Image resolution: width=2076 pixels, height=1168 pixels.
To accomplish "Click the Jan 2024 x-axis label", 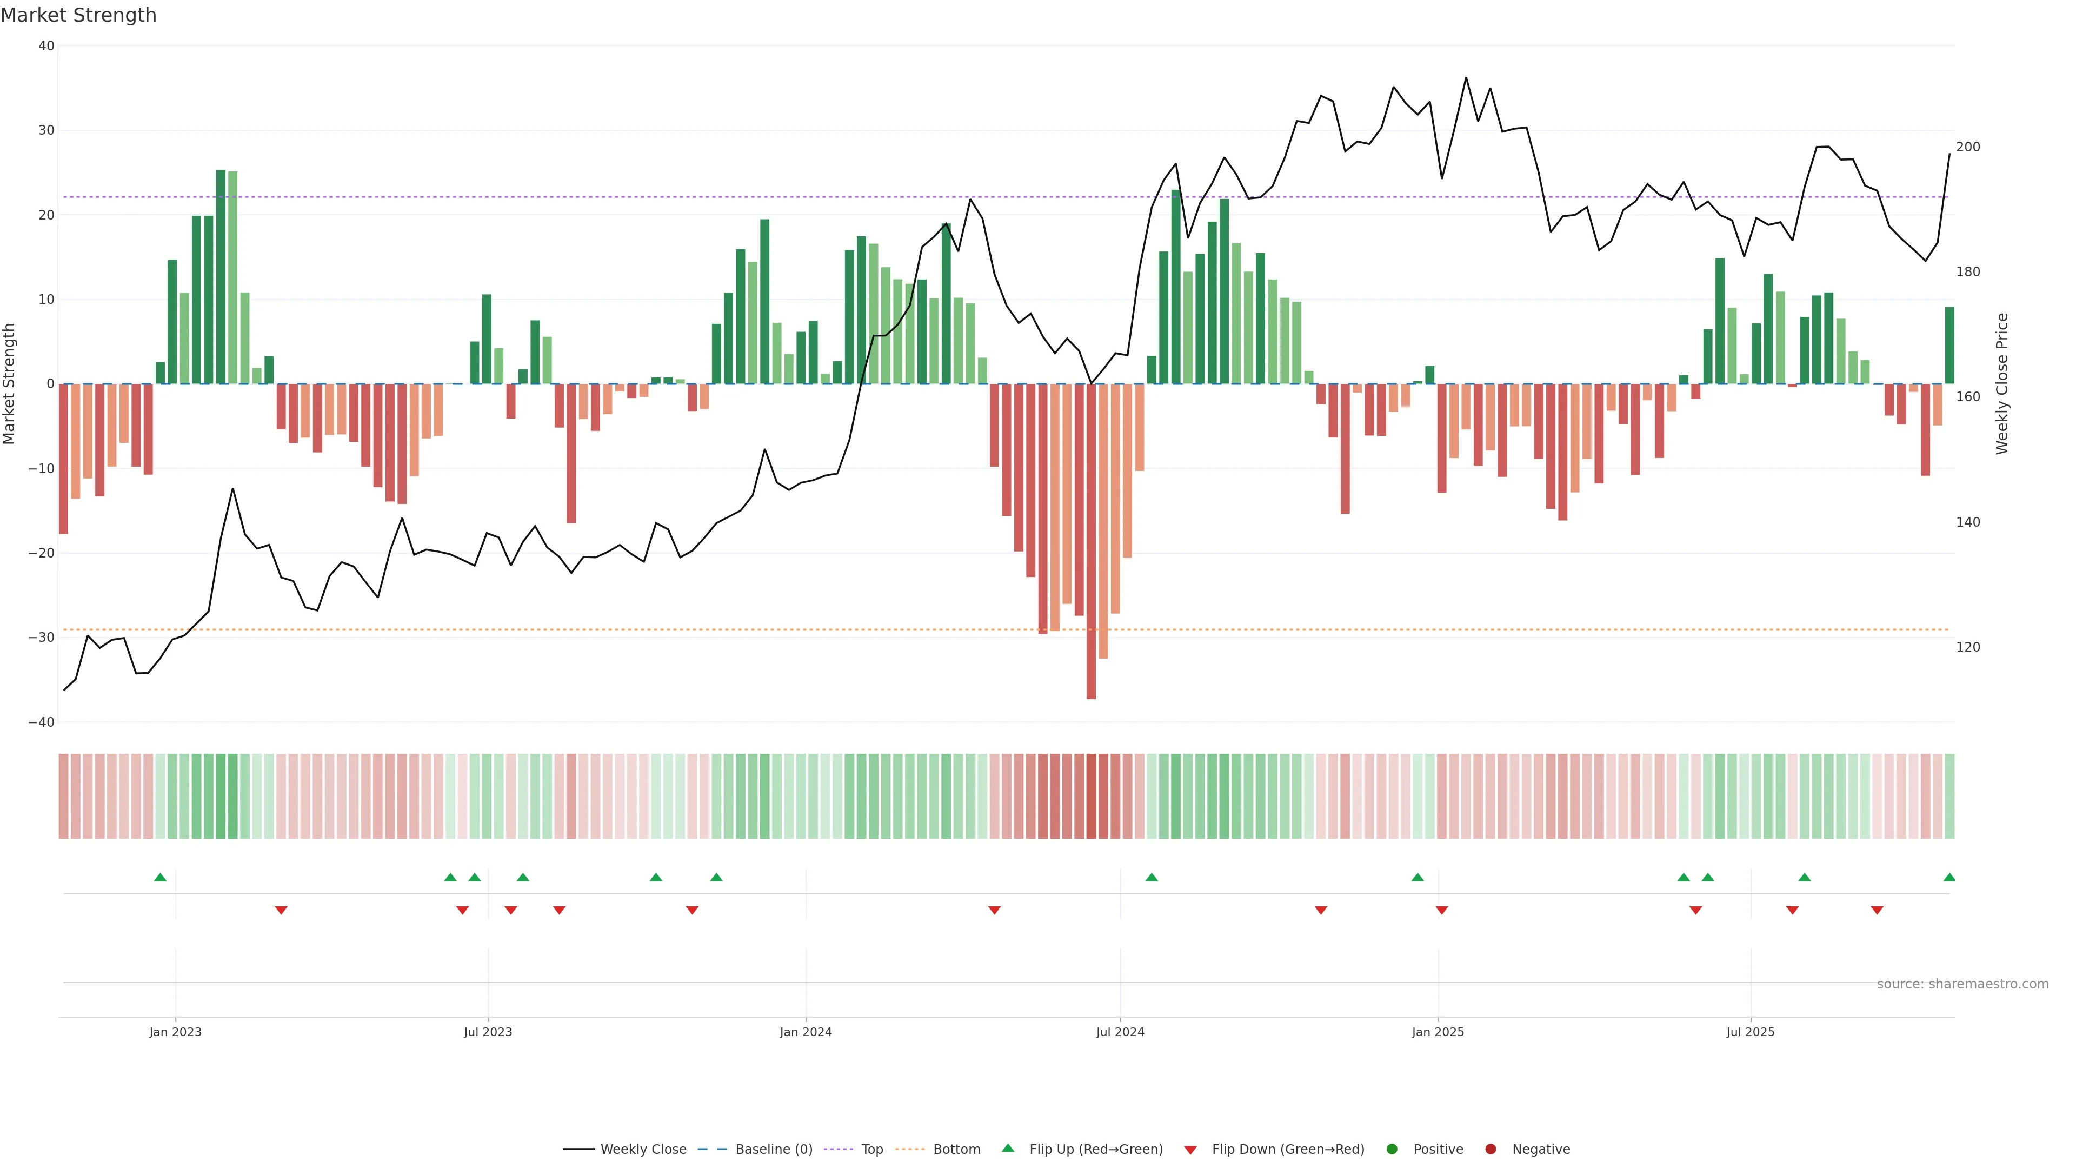I will point(805,1032).
